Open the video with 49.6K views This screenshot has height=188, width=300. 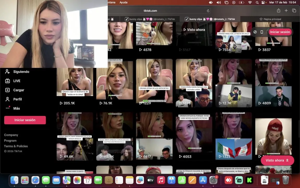tap(75, 136)
